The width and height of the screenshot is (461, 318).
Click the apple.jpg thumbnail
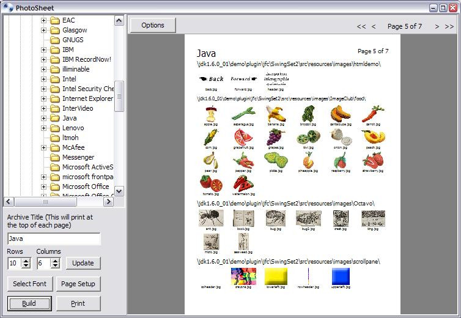[211, 114]
